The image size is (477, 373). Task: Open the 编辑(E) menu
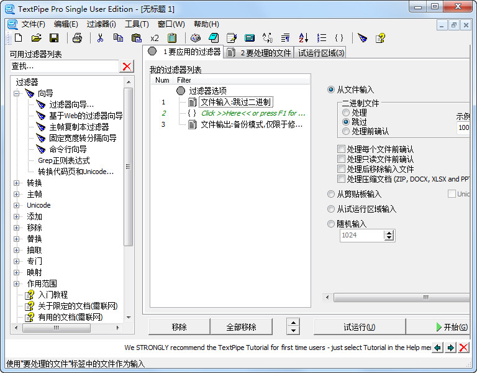pos(66,24)
